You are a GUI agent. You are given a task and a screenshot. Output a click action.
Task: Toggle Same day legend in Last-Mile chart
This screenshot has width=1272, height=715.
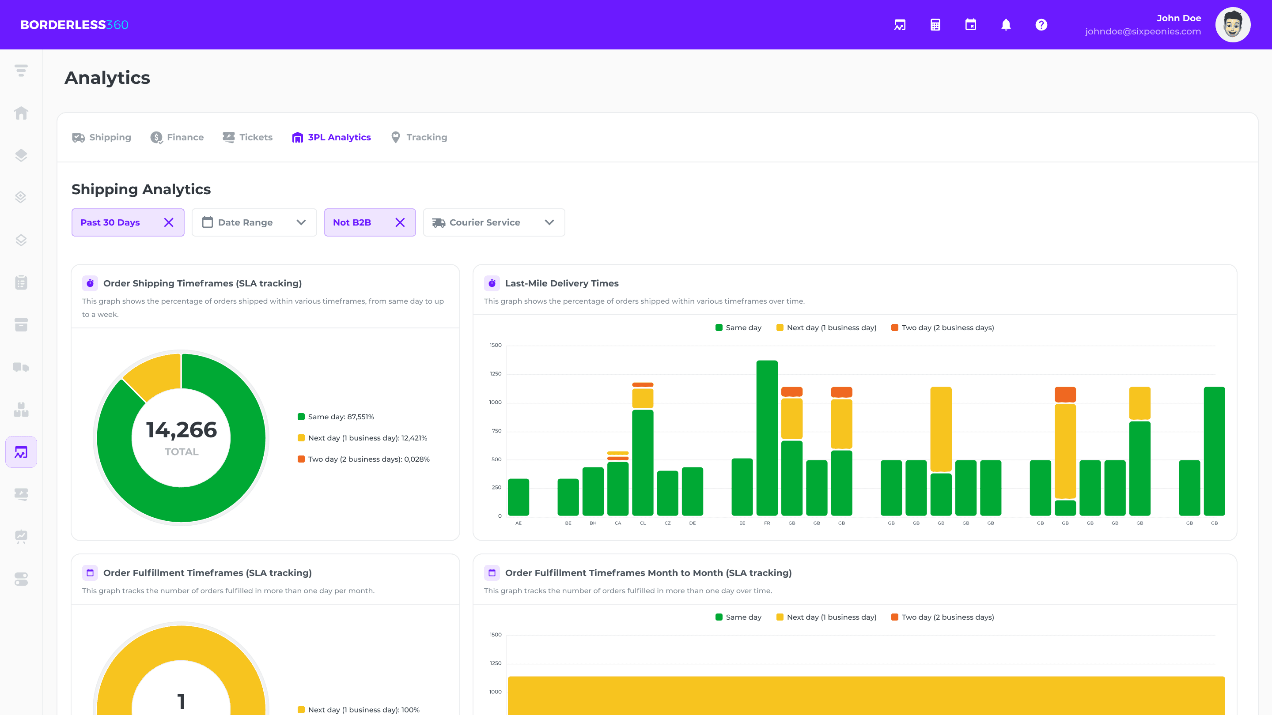[x=738, y=327]
